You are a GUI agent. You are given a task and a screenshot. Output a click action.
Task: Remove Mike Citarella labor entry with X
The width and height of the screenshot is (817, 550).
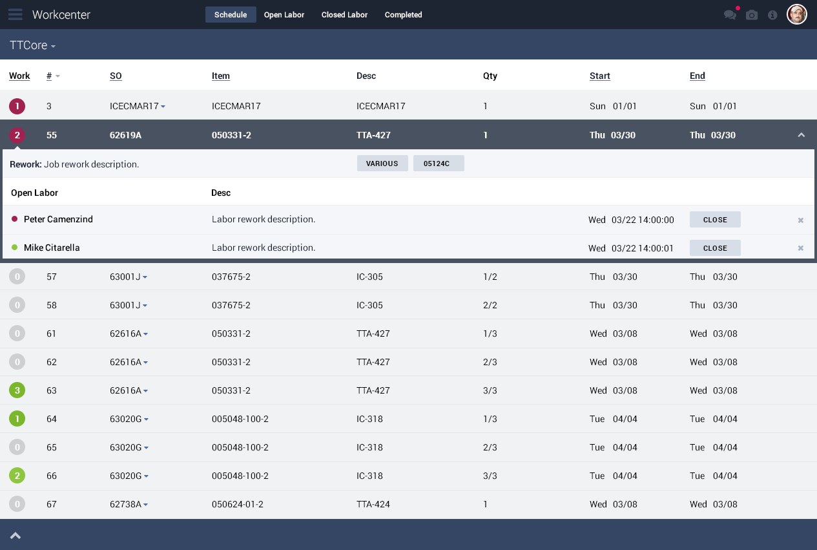(801, 248)
